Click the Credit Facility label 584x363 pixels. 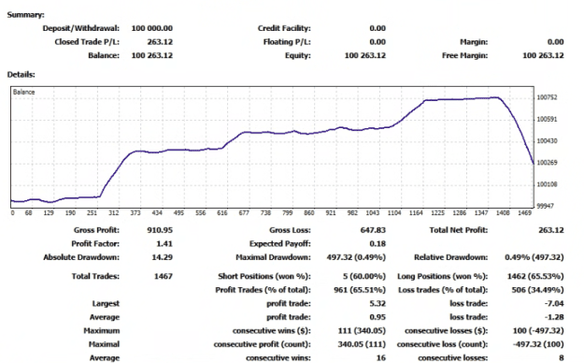pyautogui.click(x=284, y=28)
